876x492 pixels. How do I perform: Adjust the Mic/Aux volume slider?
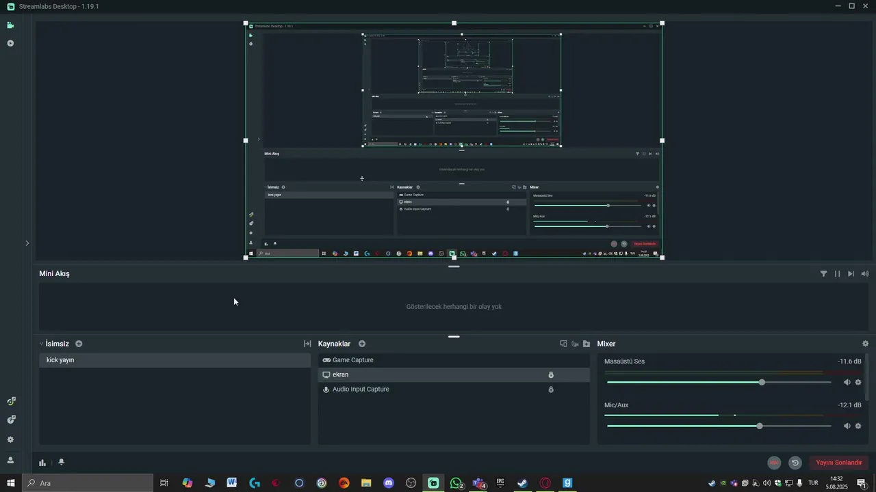(x=719, y=426)
